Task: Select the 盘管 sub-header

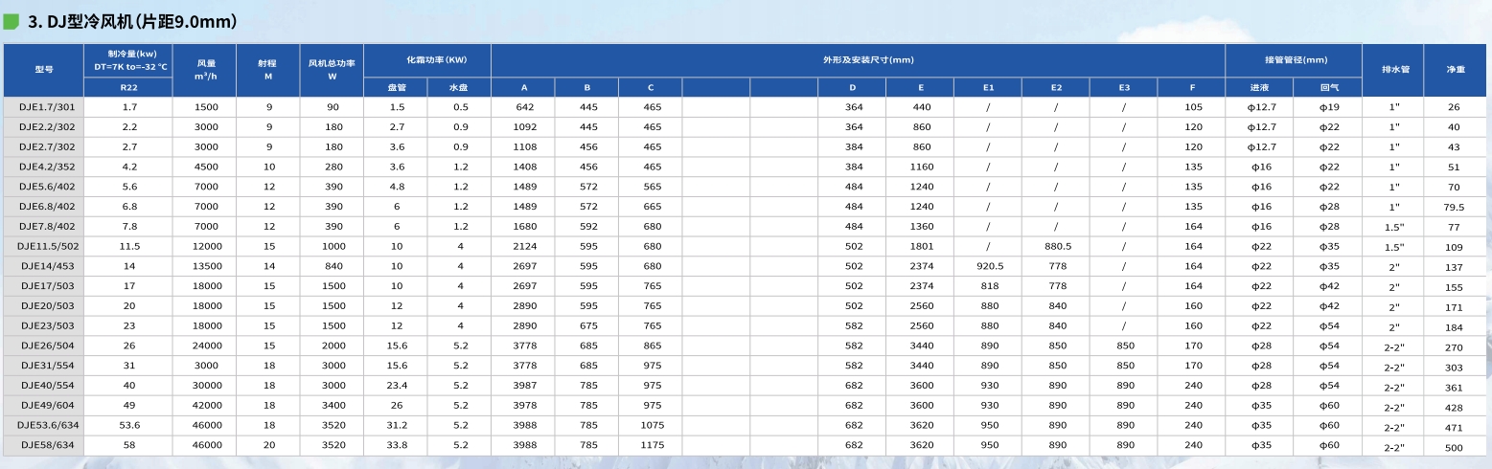Action: [x=396, y=87]
